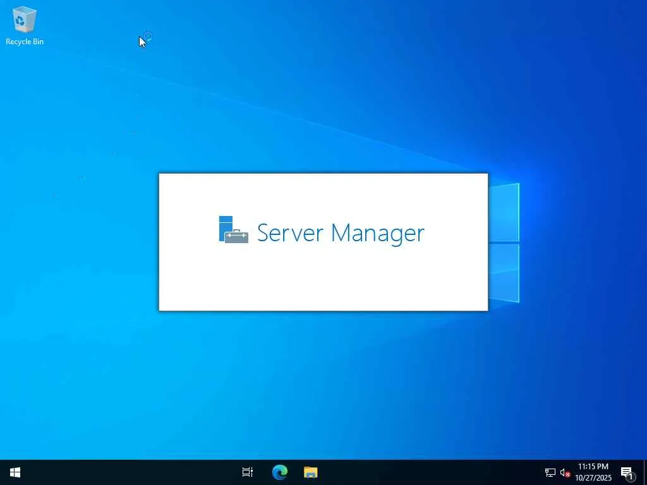Screen dimensions: 647x485
Task: Open the muted volume tray icon
Action: [565, 472]
